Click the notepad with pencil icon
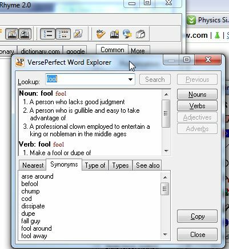This screenshot has height=249, width=229. [78, 34]
